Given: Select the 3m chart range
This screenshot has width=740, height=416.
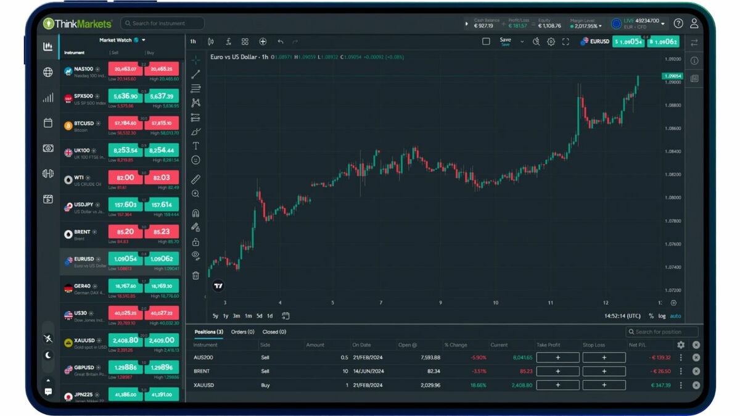Looking at the screenshot, I should pyautogui.click(x=236, y=316).
